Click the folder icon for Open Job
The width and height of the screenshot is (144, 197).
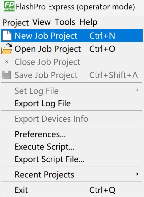(7, 49)
